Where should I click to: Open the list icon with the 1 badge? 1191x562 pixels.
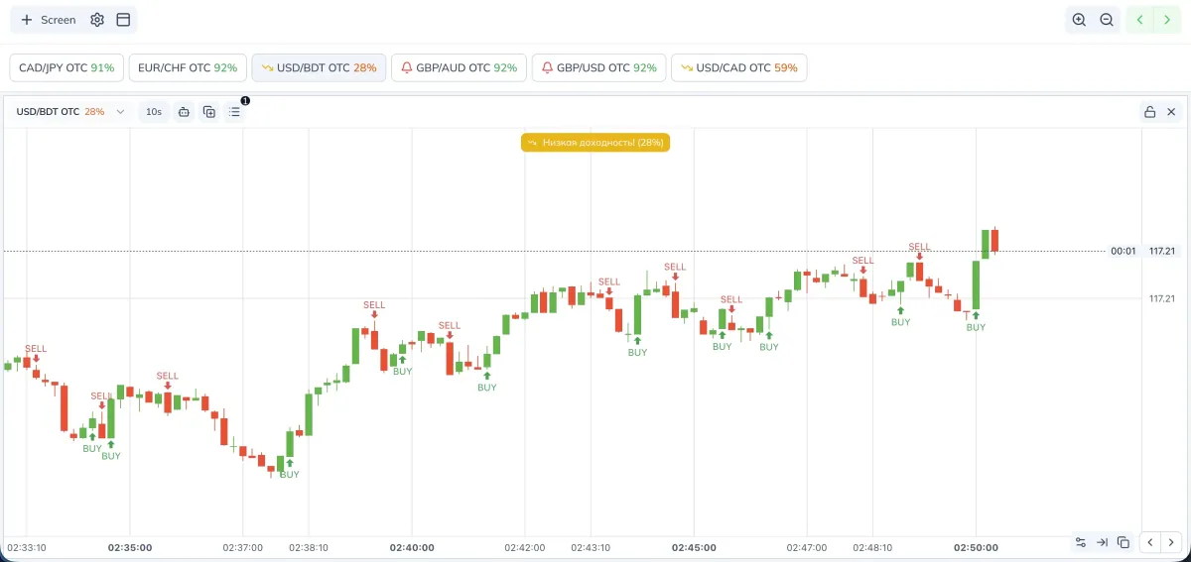[x=235, y=112]
